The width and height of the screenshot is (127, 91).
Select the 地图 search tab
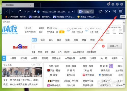click(x=84, y=40)
